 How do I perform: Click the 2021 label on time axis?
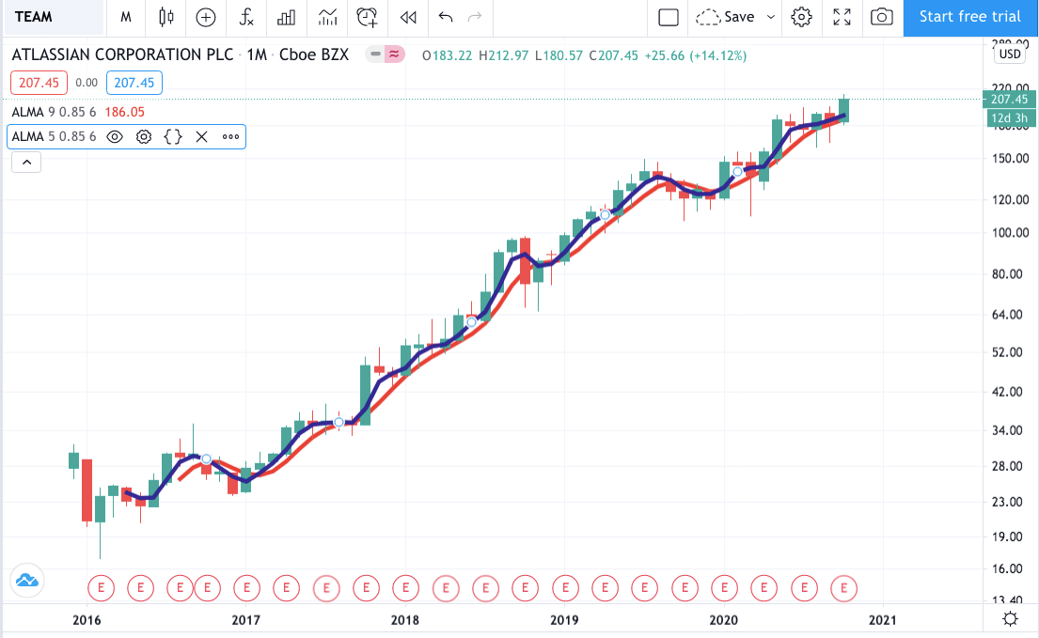pyautogui.click(x=882, y=620)
